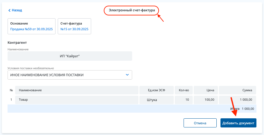Open the Условия поставки dropdown chevron
The image size is (264, 135).
click(x=127, y=75)
